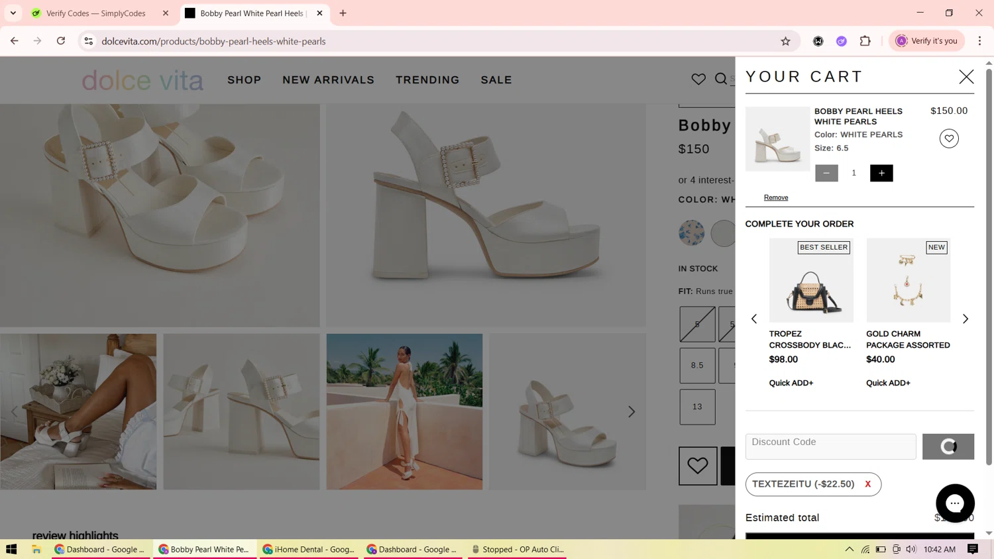
Task: Open wishlist heart icon in header
Action: (x=698, y=79)
